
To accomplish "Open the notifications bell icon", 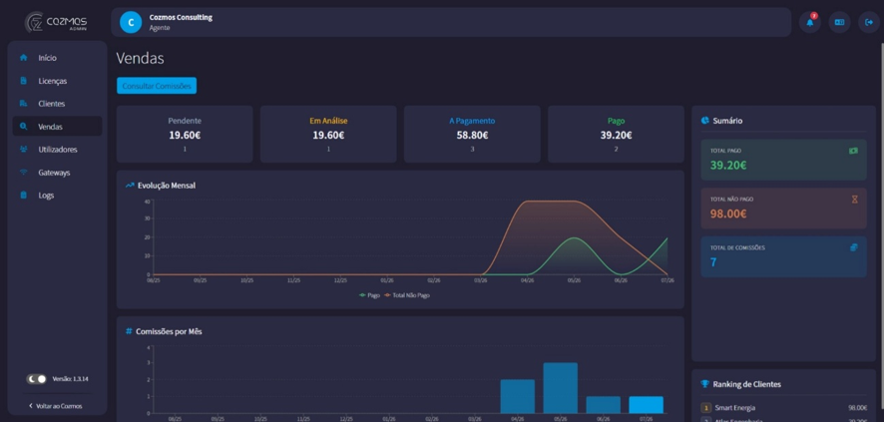I will point(810,23).
